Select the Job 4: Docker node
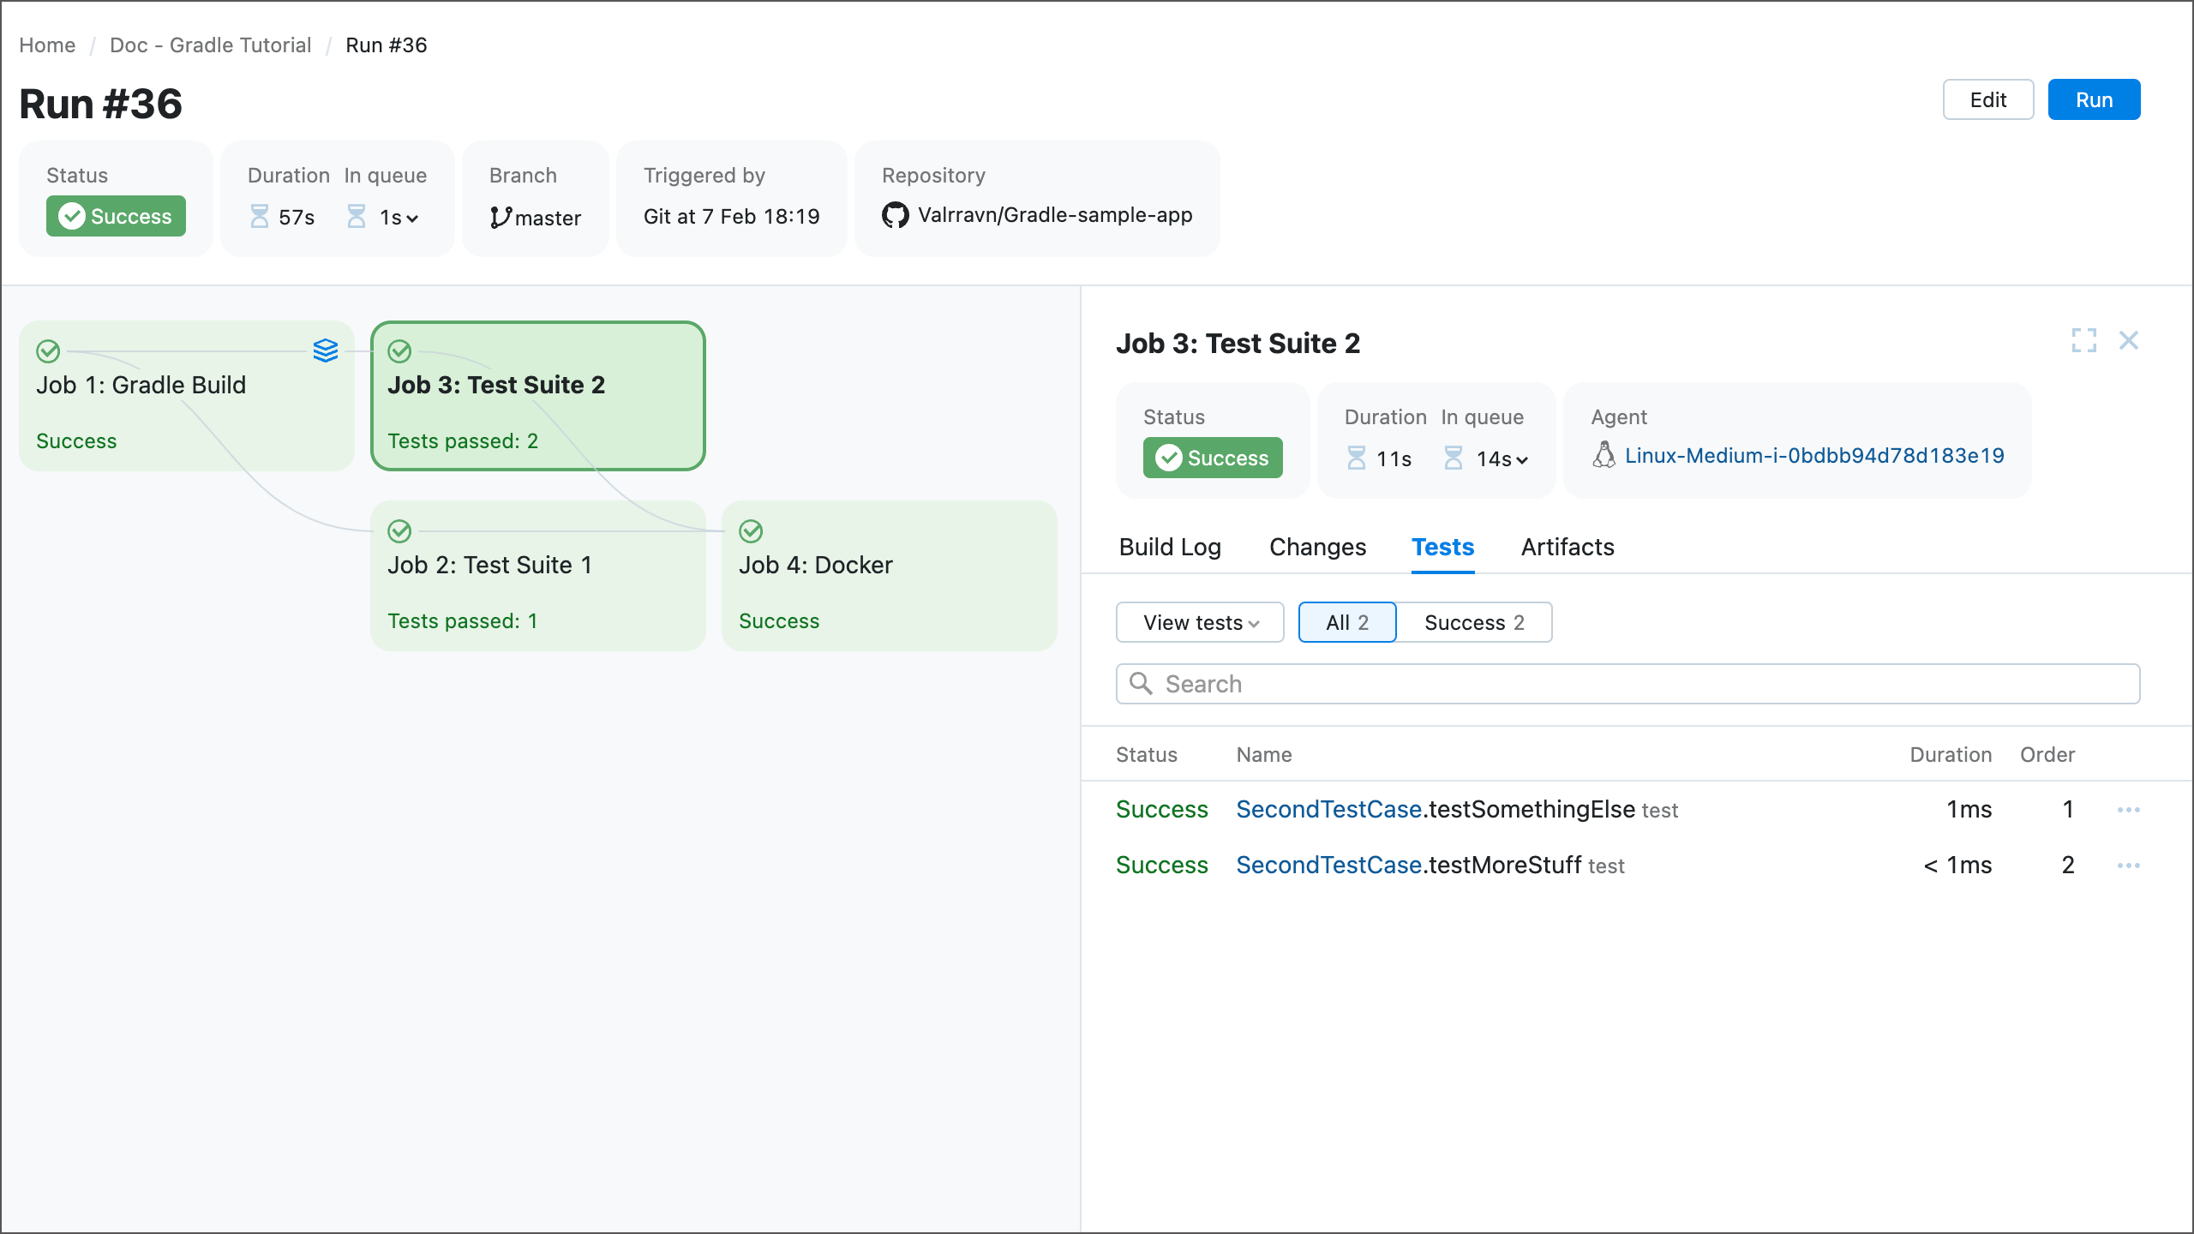2194x1234 pixels. click(889, 575)
